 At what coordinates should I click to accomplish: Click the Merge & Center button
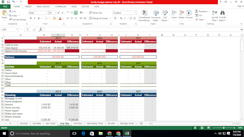[99, 18]
